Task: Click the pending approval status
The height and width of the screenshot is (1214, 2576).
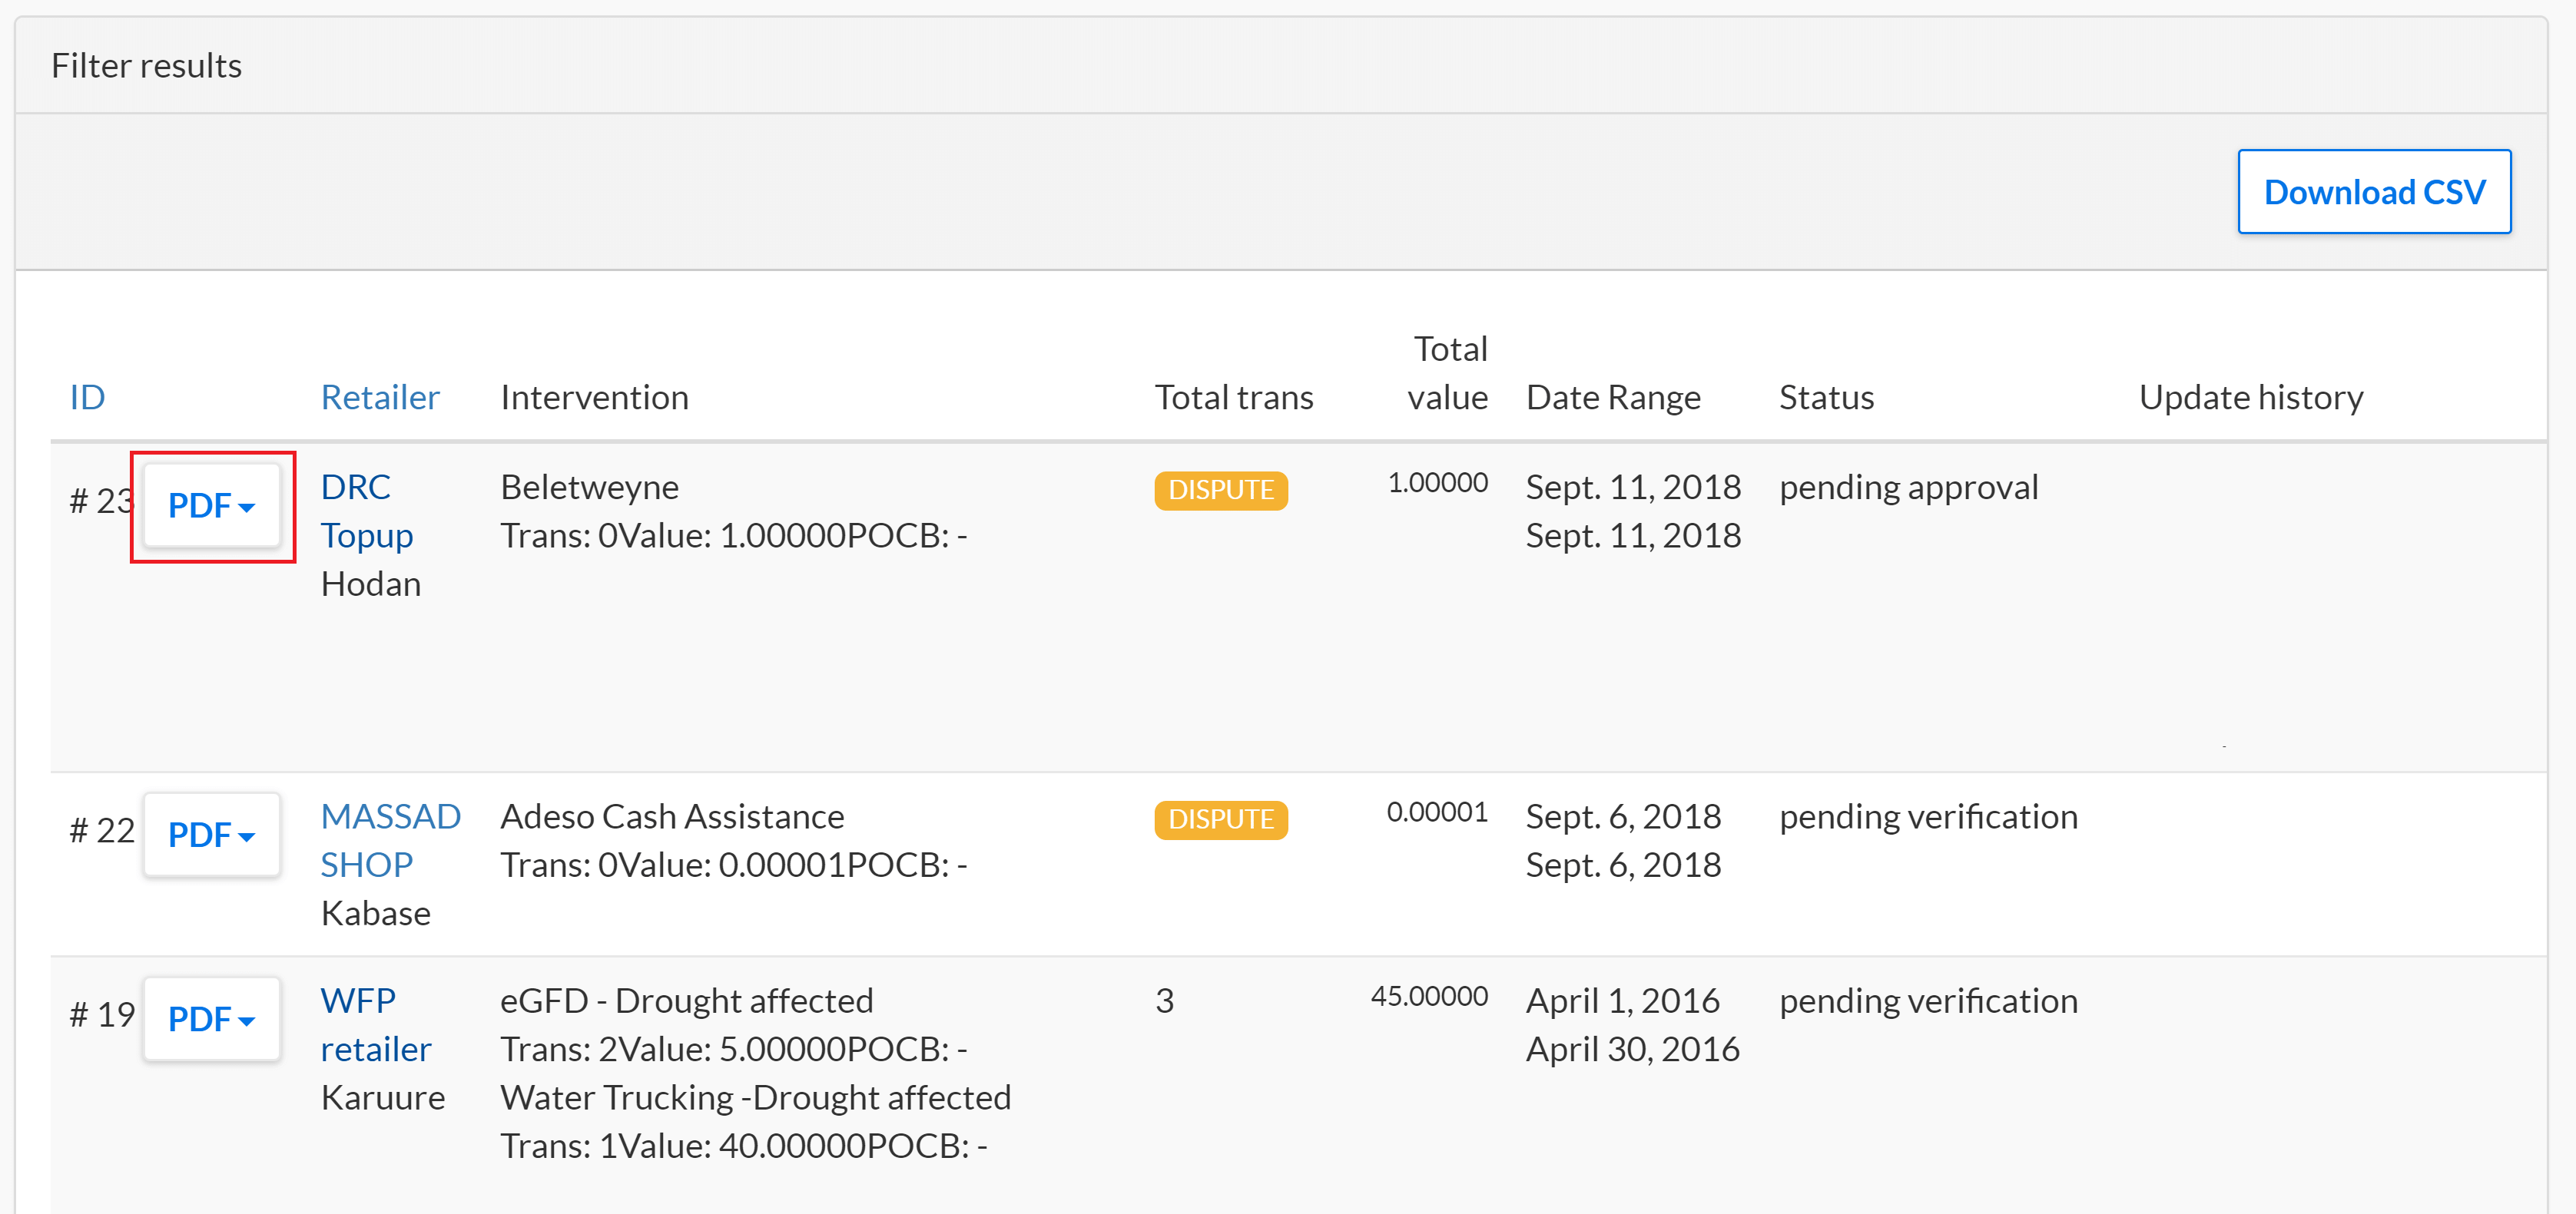Action: click(1908, 488)
